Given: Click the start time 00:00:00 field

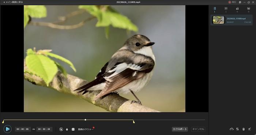Looking at the screenshot, I should pyautogui.click(x=23, y=129).
